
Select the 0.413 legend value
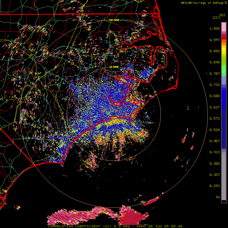[x=215, y=152]
